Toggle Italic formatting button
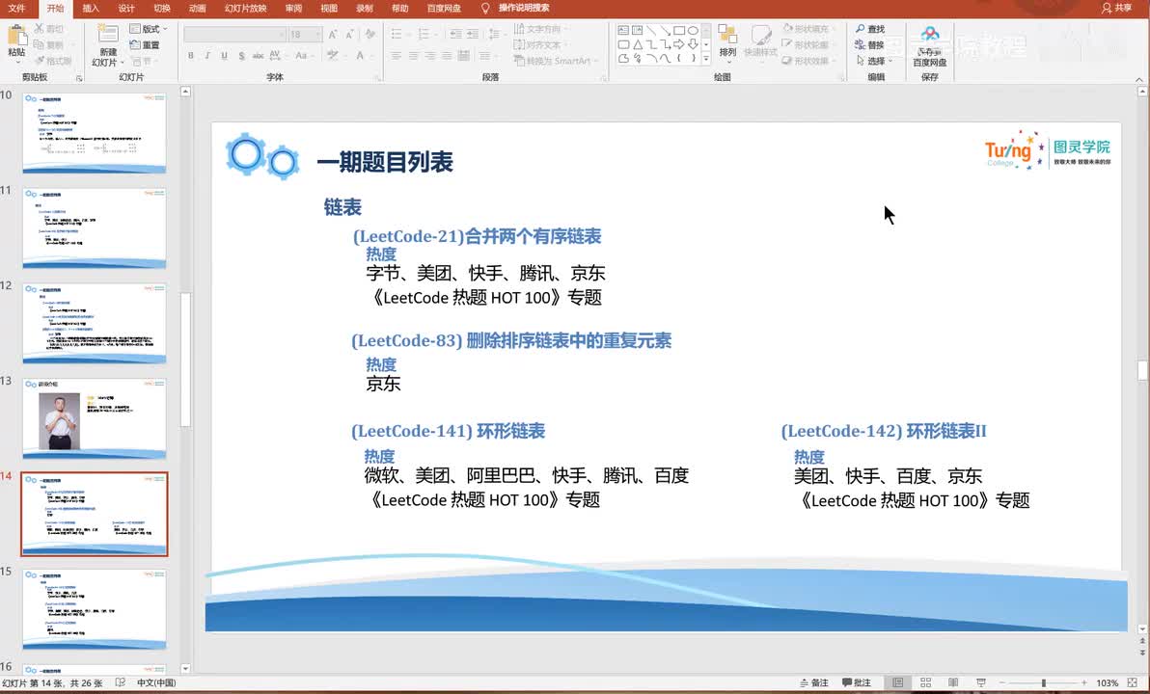Screen dimensions: 1150x694 [x=206, y=56]
